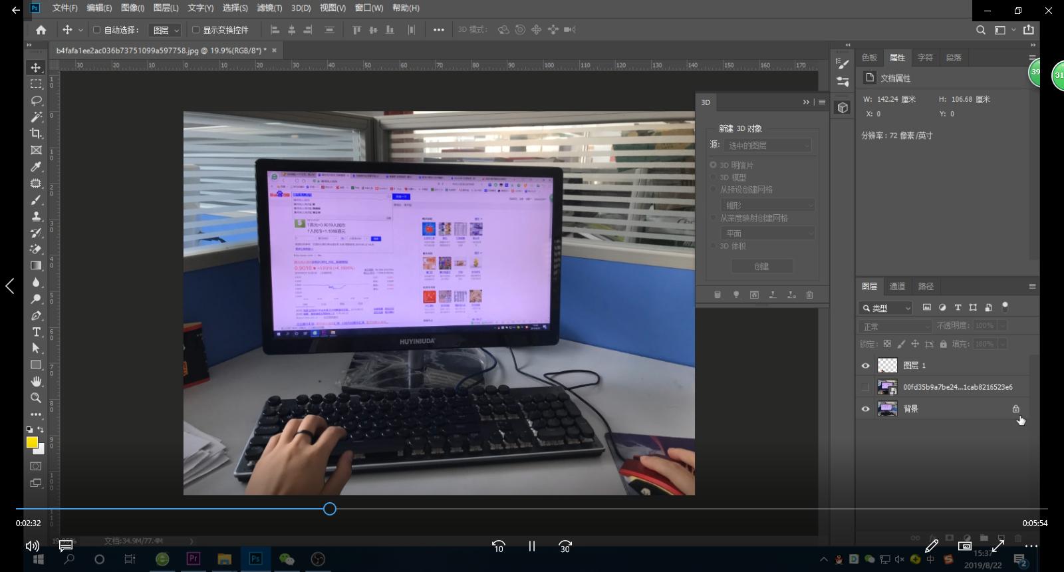Open the 填充 percentage dropdown
This screenshot has width=1064, height=572.
[x=1002, y=344]
